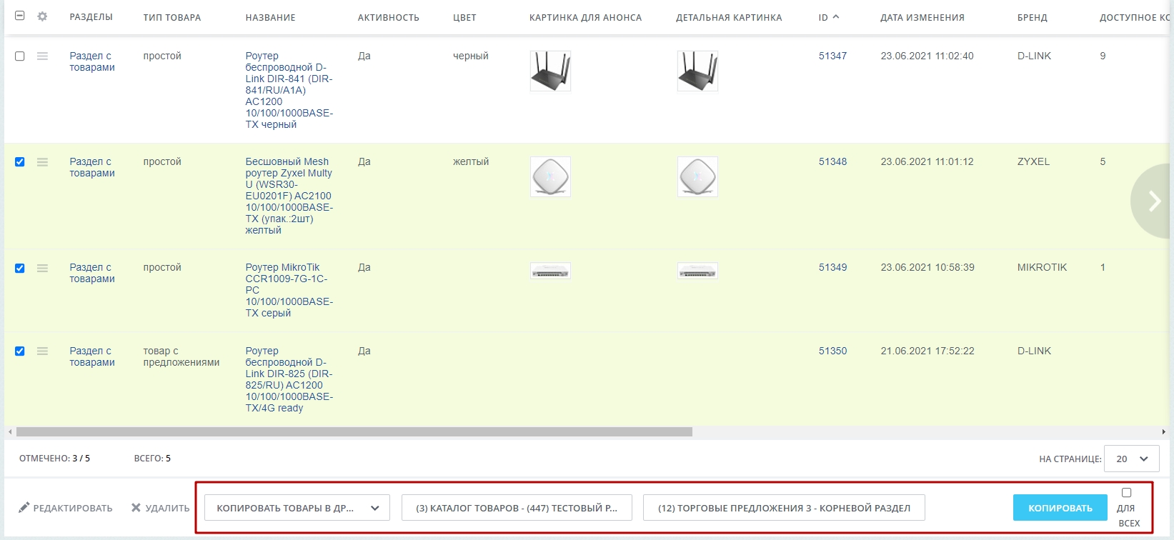Open row menu for D-Link DIR-825 router
This screenshot has height=540, width=1174.
tap(42, 351)
